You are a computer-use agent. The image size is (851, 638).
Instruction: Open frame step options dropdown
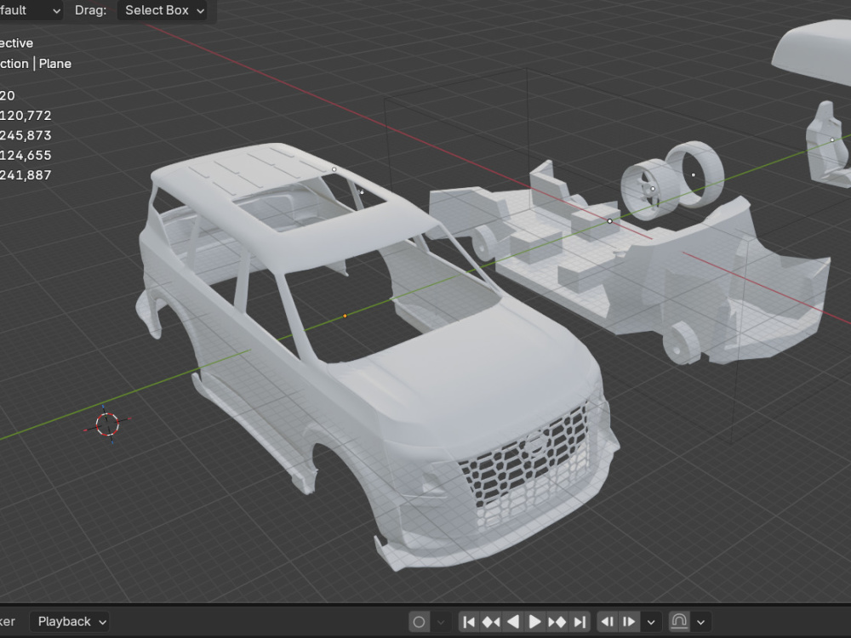651,622
